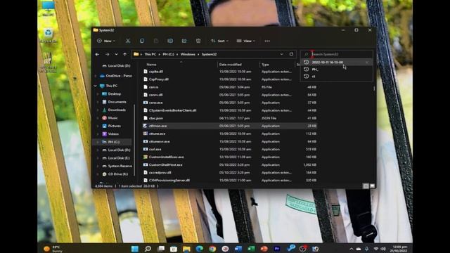Focus the Search System32 field

click(336, 54)
